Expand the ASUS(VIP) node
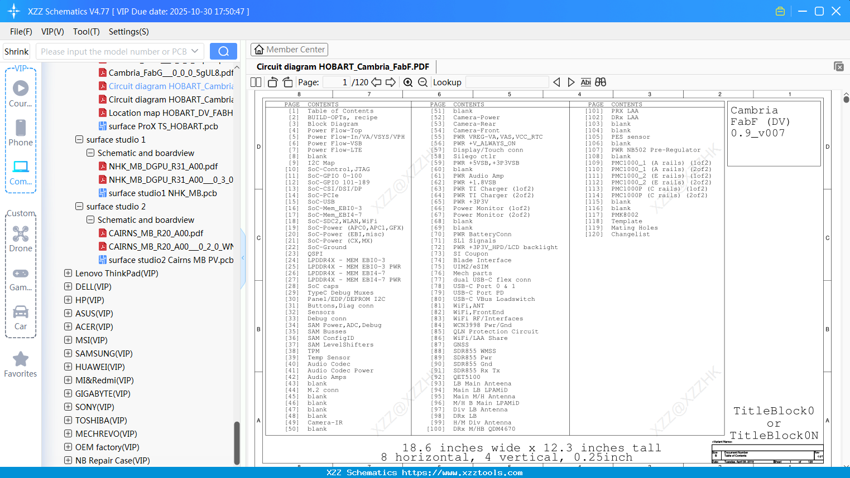Image resolution: width=850 pixels, height=478 pixels. point(68,313)
